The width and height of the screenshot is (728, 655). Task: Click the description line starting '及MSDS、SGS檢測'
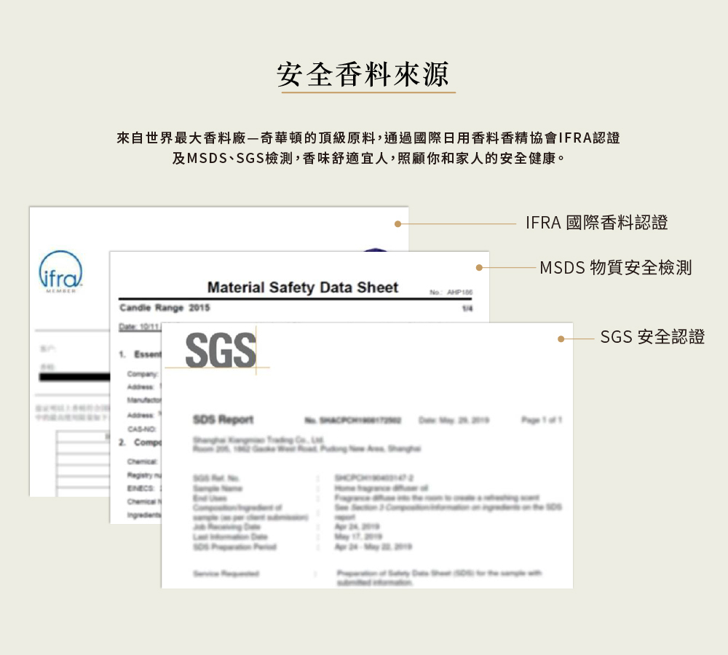tap(368, 159)
